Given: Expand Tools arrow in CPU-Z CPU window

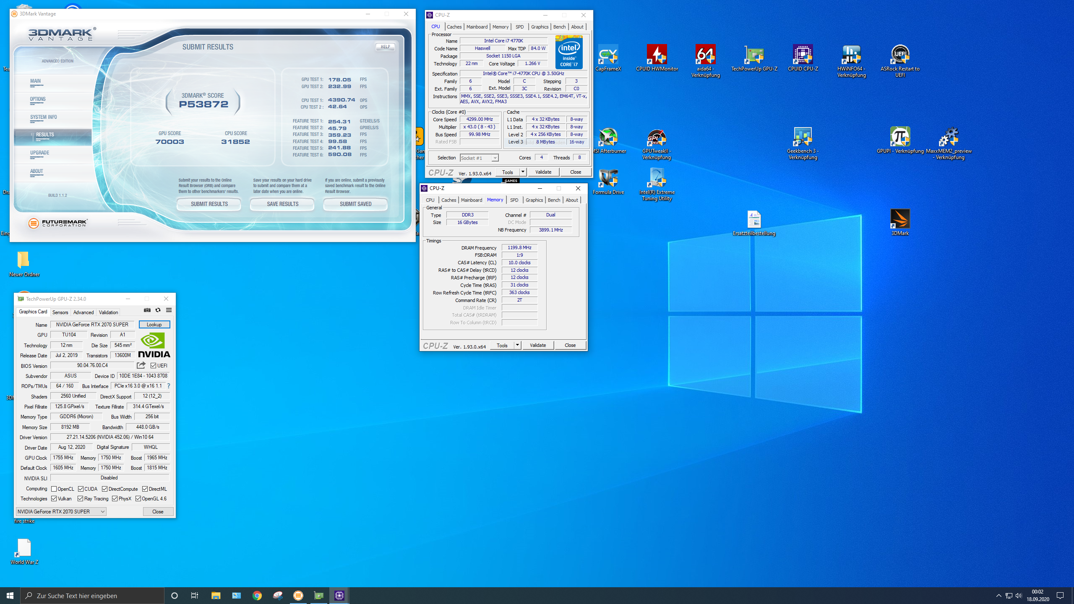Looking at the screenshot, I should point(523,172).
